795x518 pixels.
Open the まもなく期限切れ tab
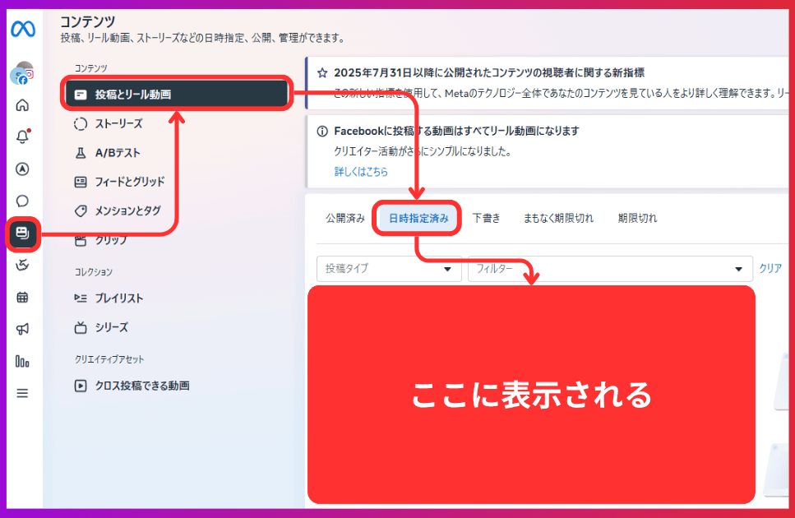tap(559, 219)
